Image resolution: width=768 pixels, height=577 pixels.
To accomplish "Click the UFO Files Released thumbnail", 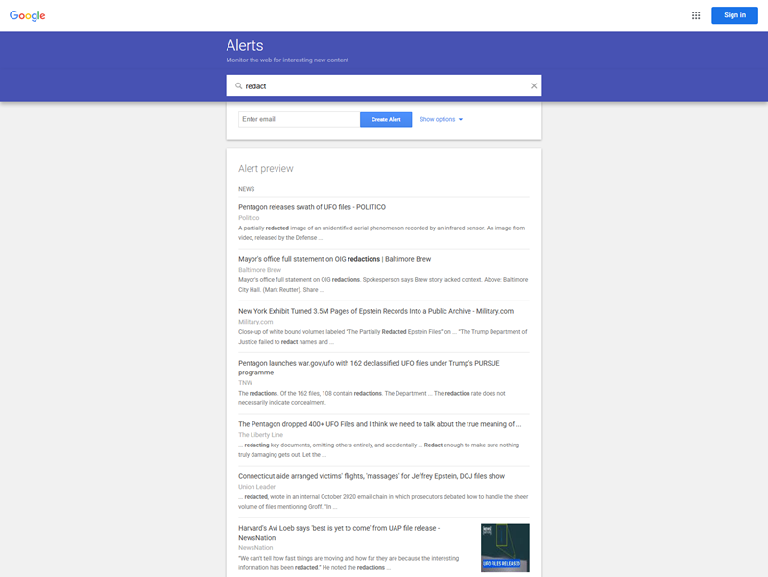I will (x=505, y=547).
